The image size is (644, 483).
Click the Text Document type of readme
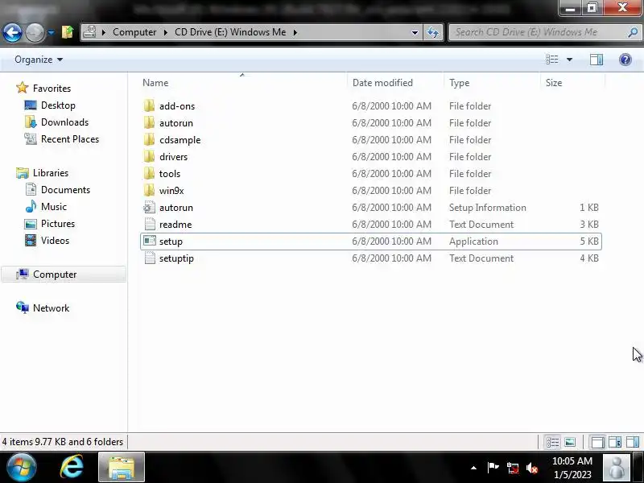tap(481, 225)
